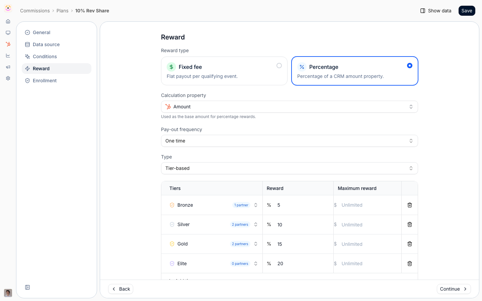This screenshot has width=482, height=301.
Task: Expand the Silver tier selector
Action: click(256, 224)
